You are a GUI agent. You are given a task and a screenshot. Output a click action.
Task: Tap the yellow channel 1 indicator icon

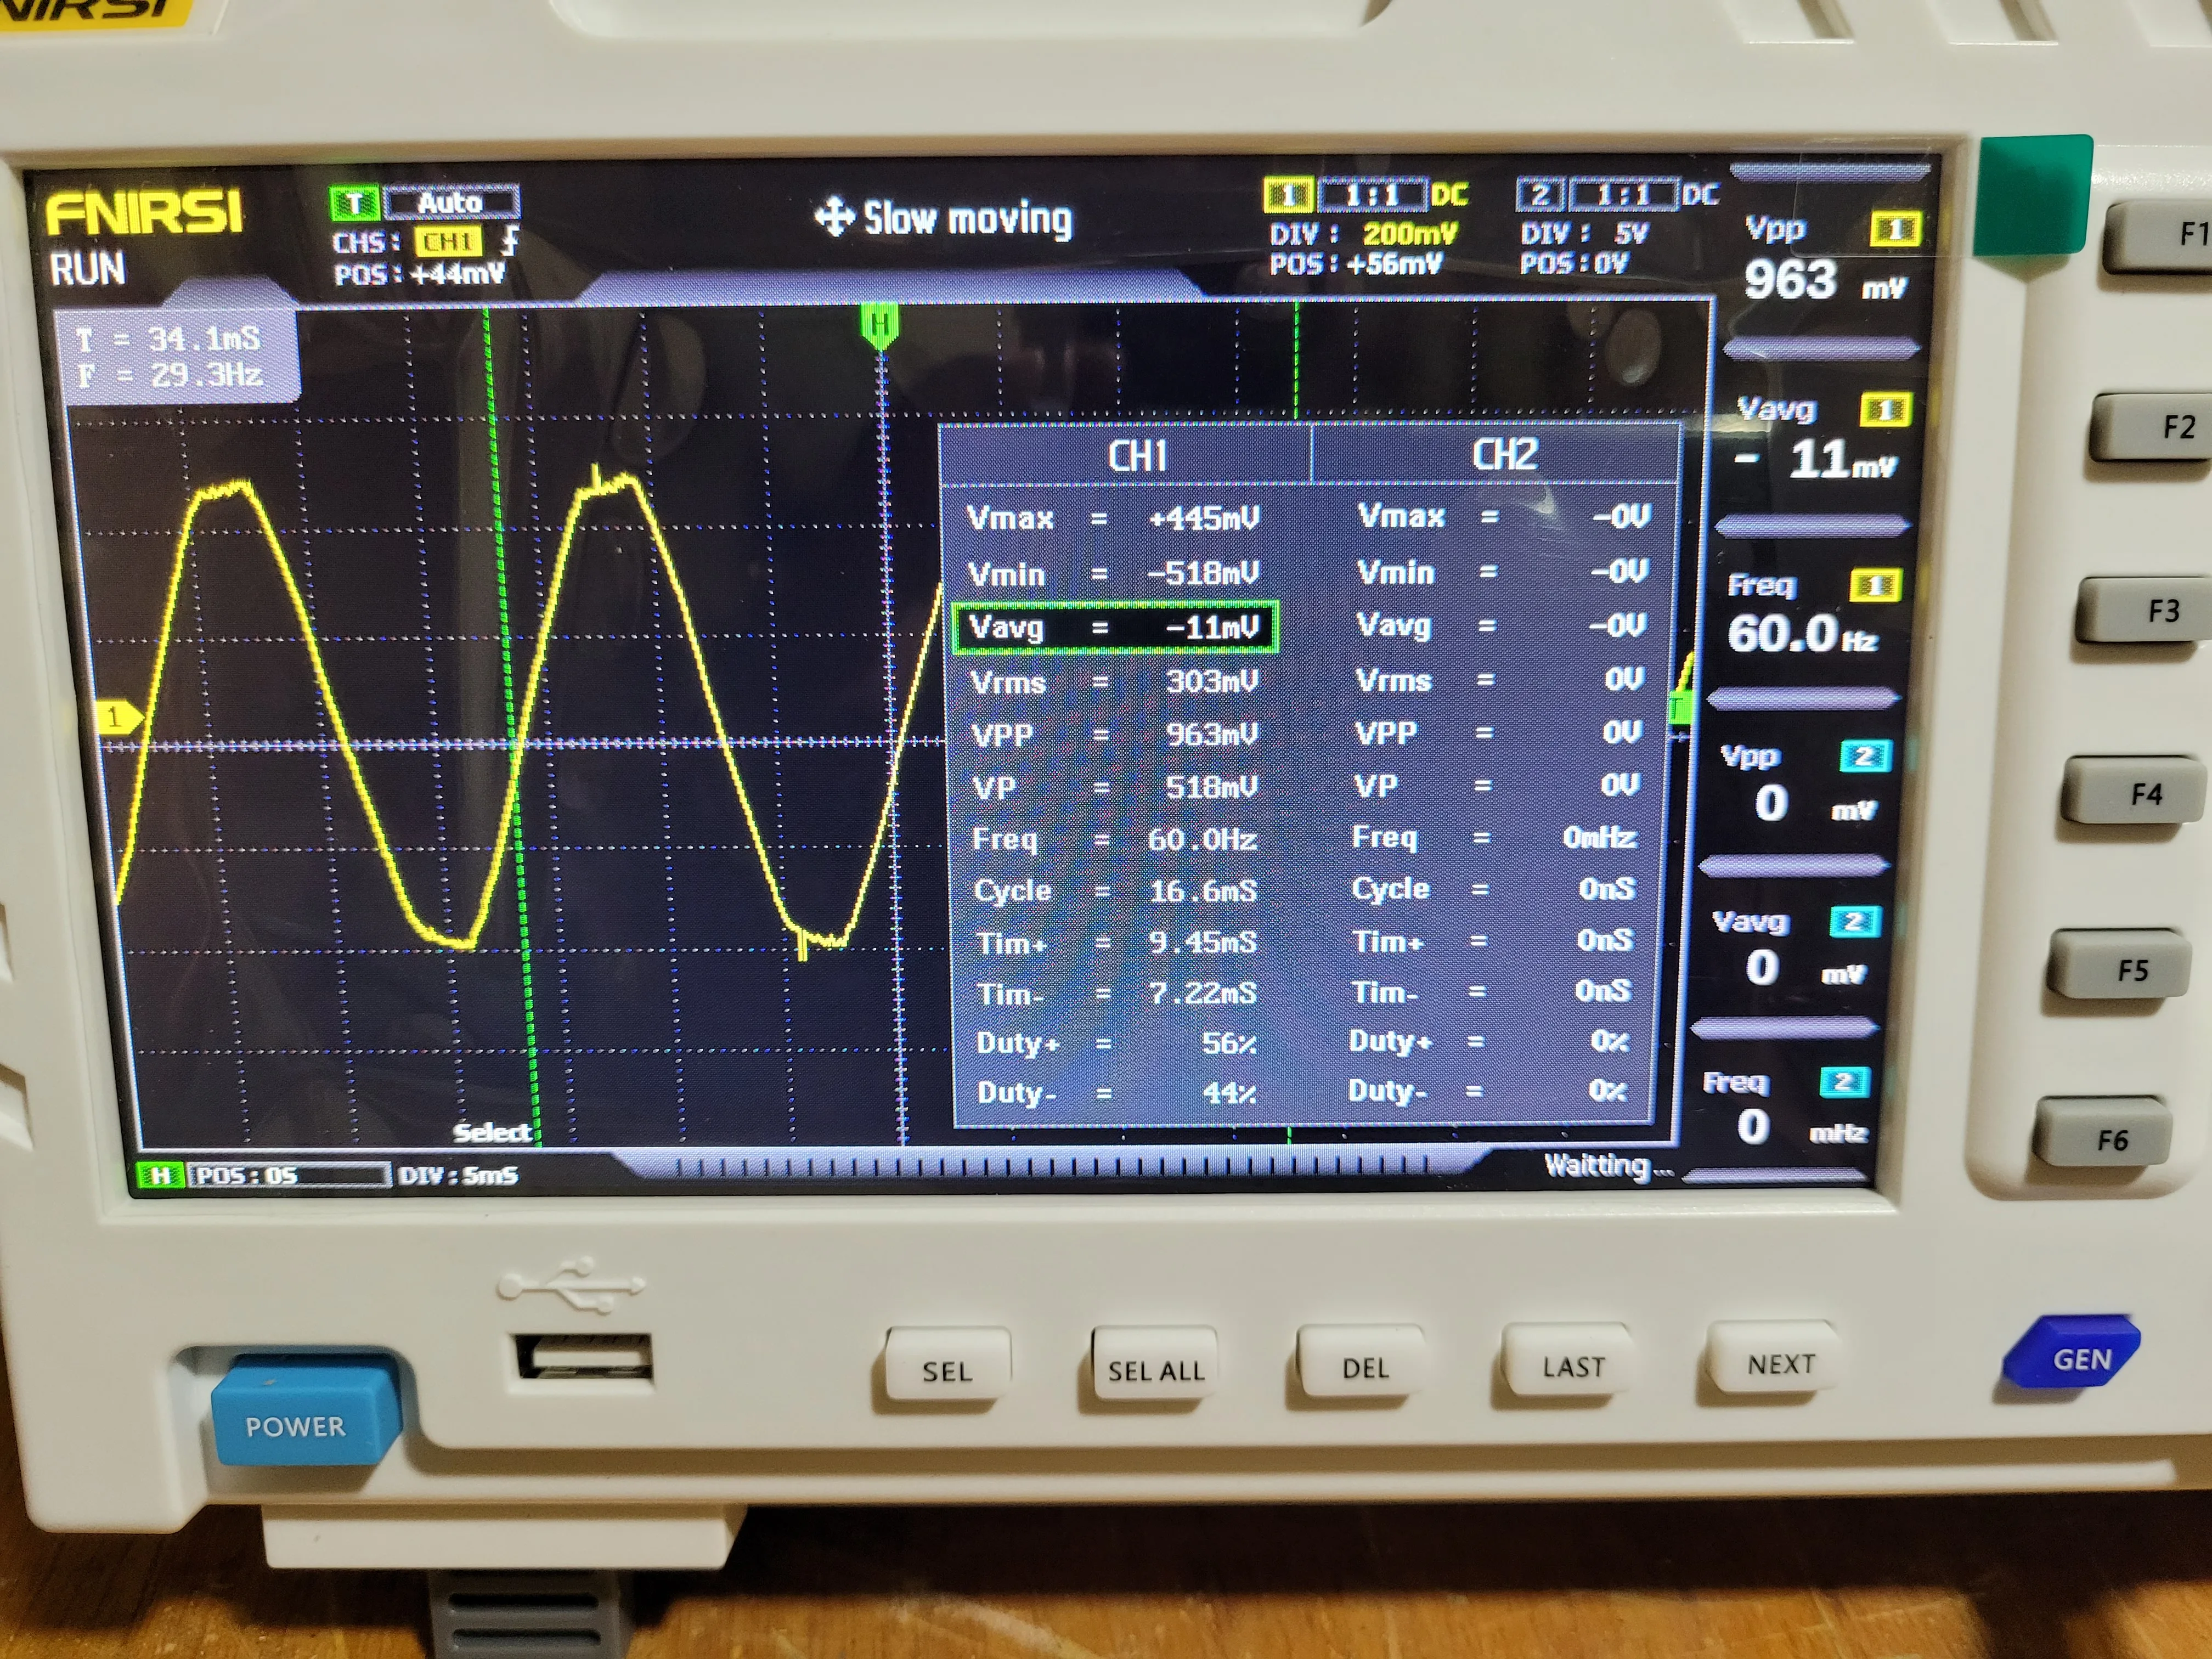point(1288,194)
